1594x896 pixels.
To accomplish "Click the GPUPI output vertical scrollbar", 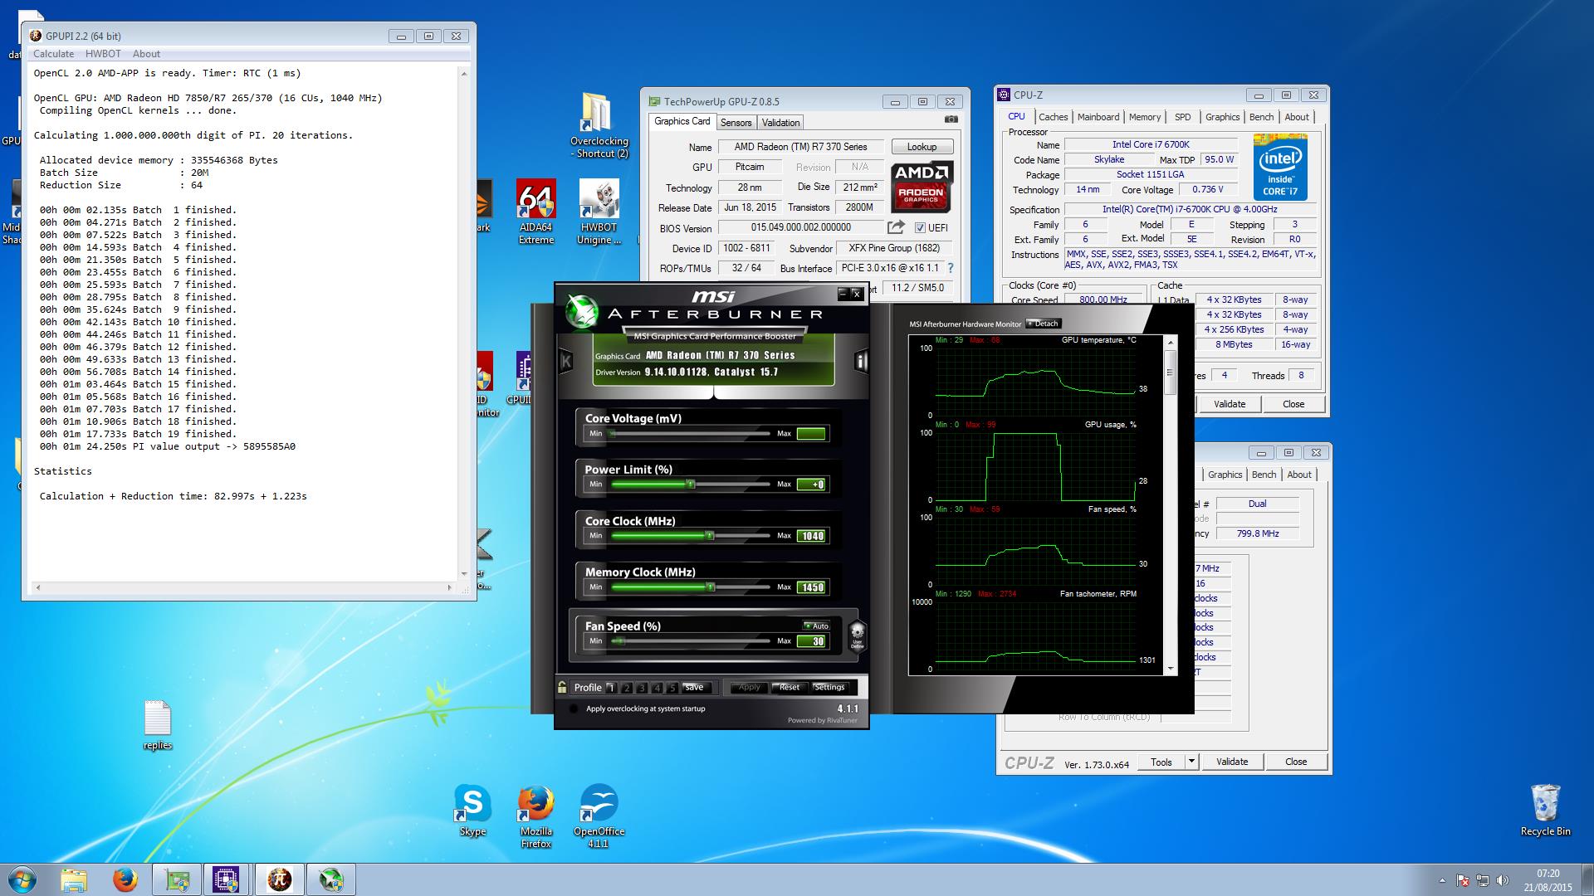I will 464,324.
